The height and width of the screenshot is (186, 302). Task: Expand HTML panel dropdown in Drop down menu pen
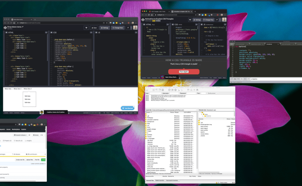point(46,33)
